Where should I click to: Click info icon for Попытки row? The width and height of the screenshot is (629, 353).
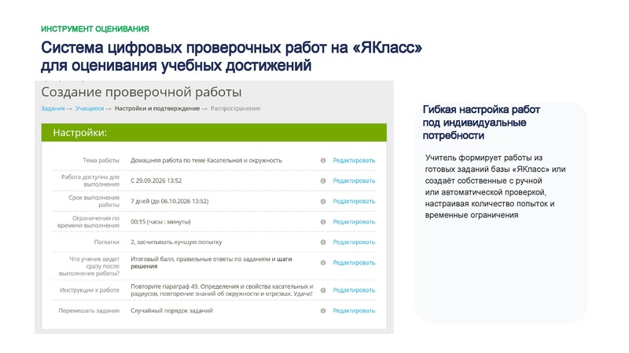coord(323,242)
